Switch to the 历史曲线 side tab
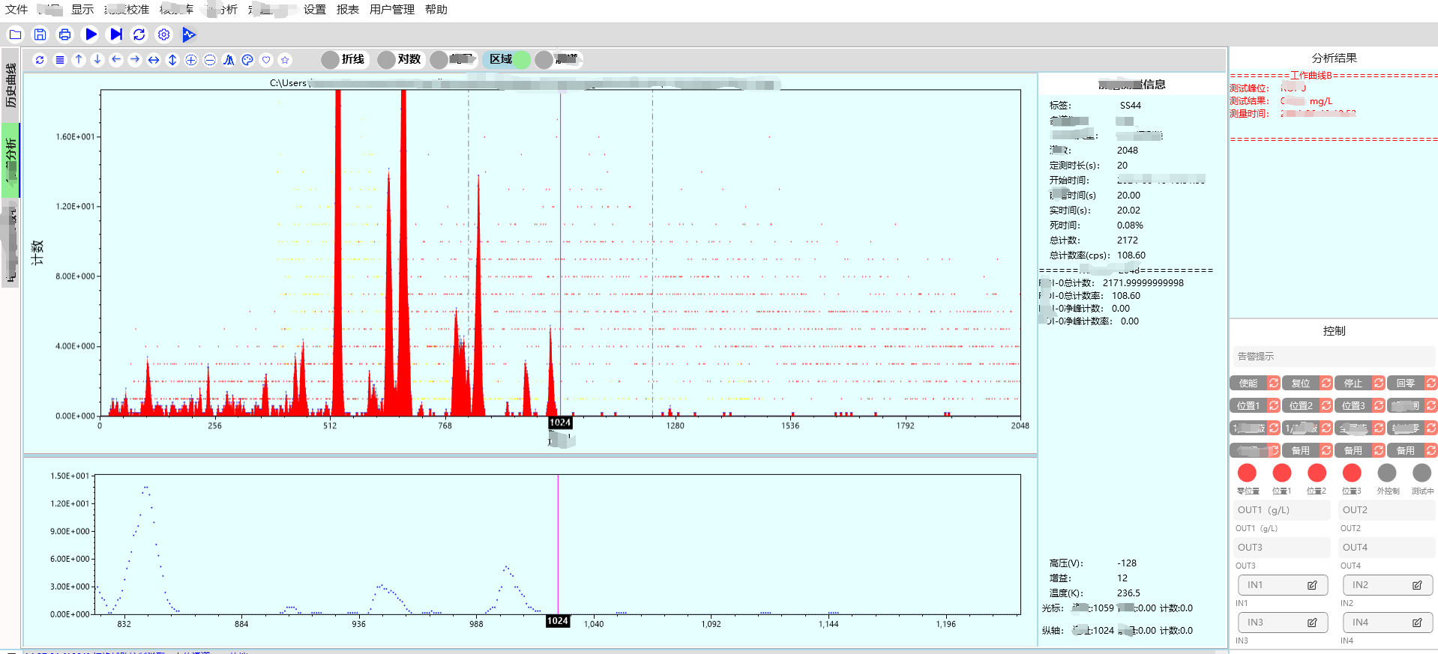 [x=10, y=85]
